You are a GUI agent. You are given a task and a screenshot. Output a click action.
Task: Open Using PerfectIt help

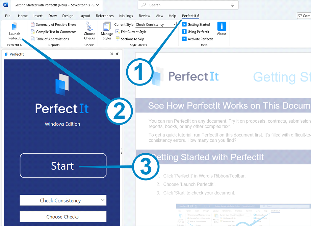coord(196,32)
